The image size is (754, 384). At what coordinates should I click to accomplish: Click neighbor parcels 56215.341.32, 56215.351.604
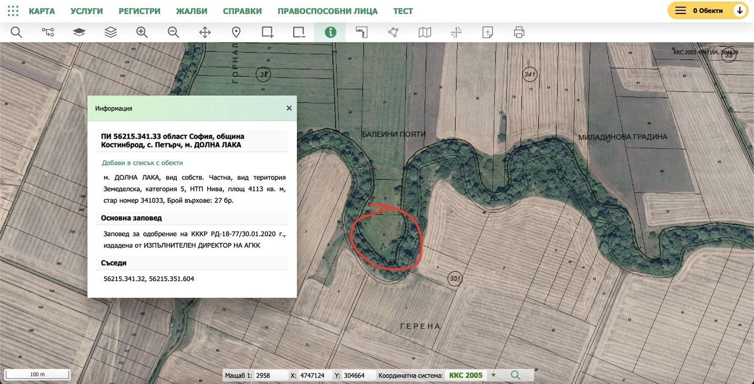coord(148,279)
